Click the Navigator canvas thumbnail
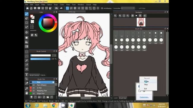Viewport: 193px width, 108px height. click(x=141, y=22)
